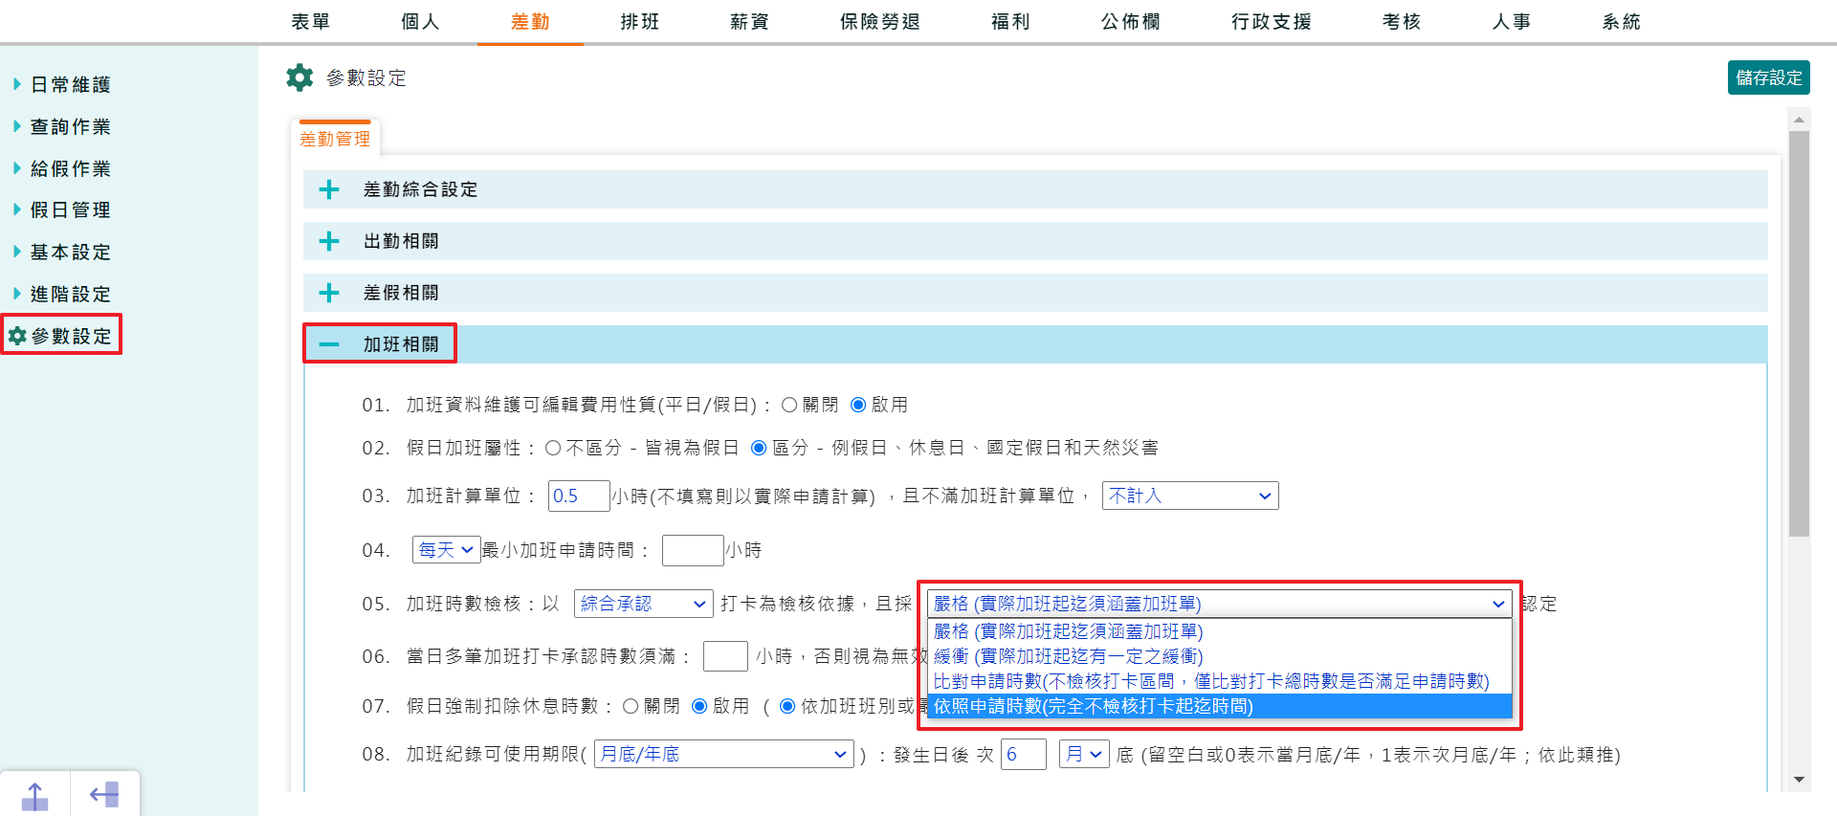
Task: Click the plus icon of 出勤相關
Action: (329, 241)
